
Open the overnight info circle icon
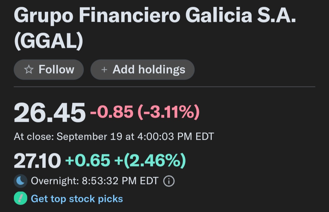169,181
